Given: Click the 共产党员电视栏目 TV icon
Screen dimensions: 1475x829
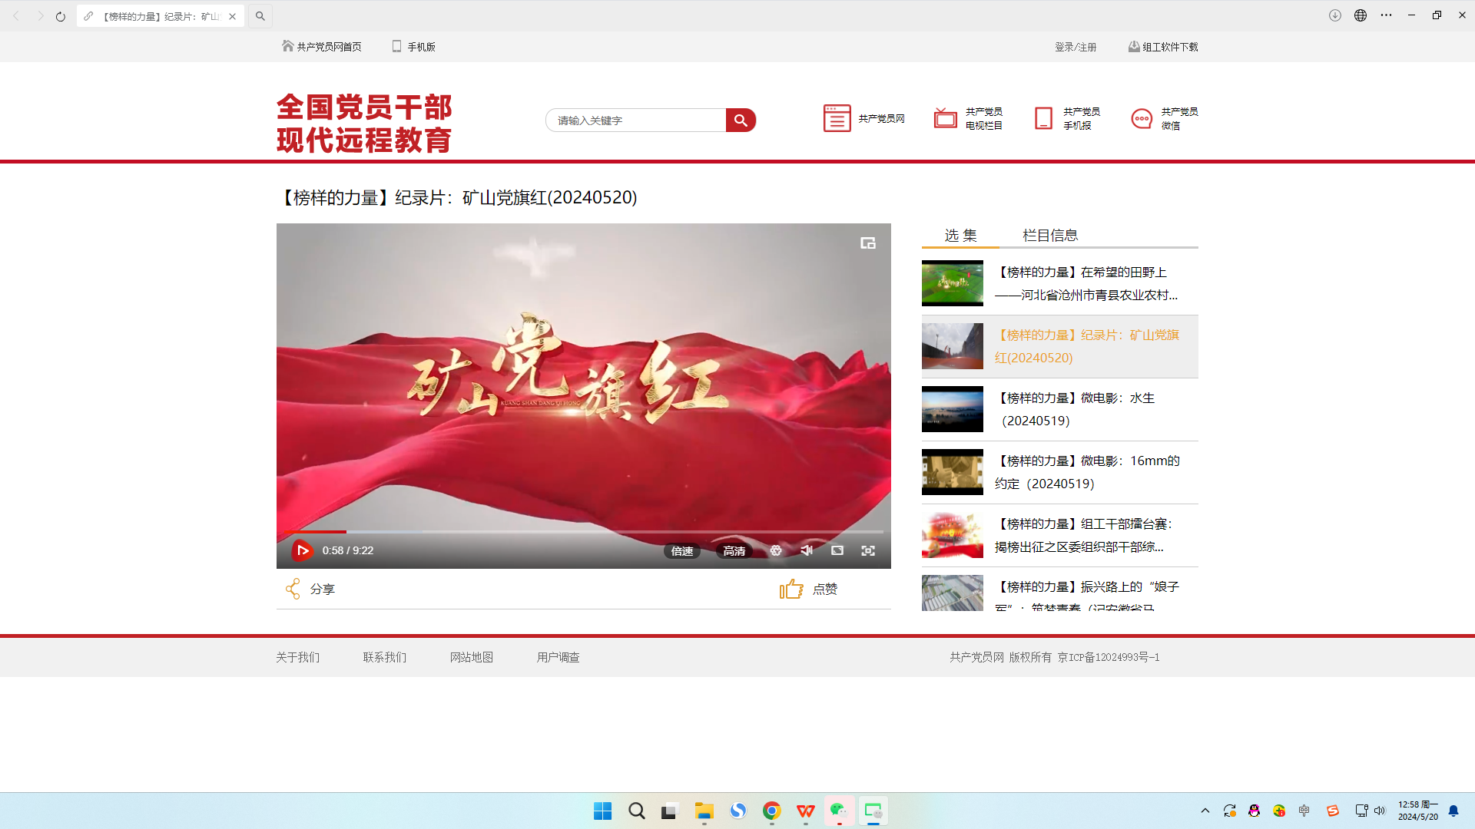Looking at the screenshot, I should (x=945, y=118).
